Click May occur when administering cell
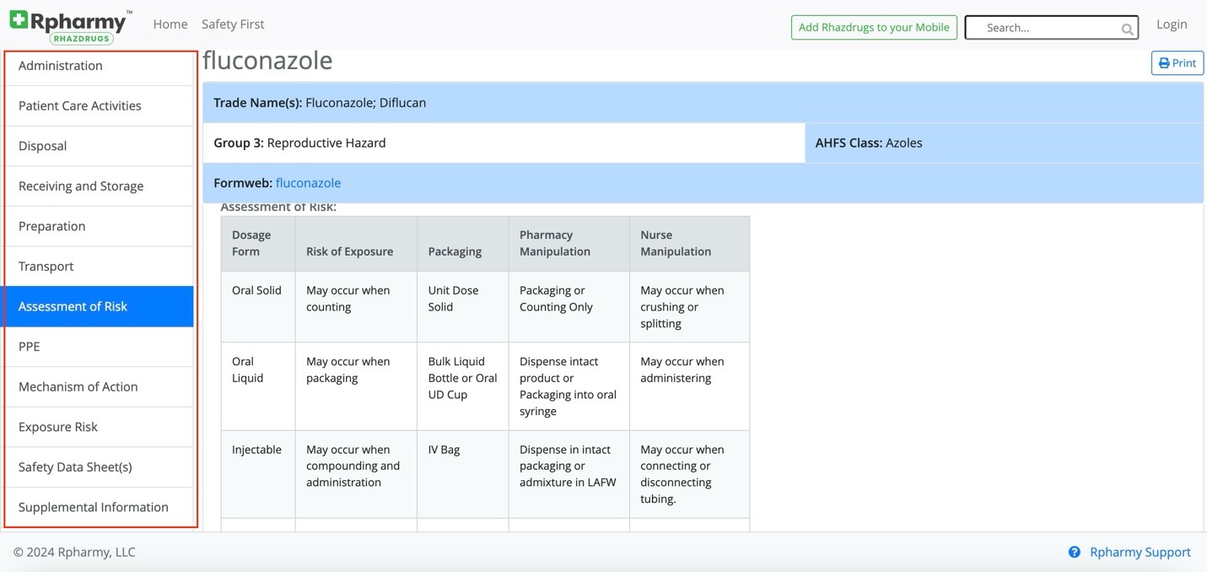The width and height of the screenshot is (1207, 572). point(689,386)
